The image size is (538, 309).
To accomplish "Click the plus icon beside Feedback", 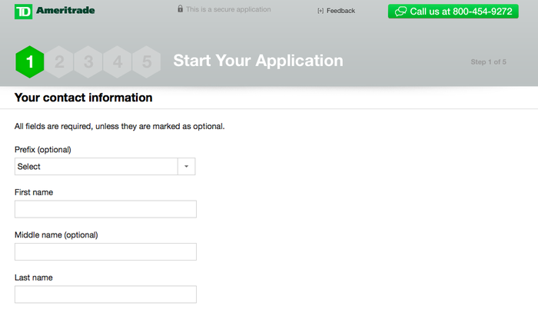I will (320, 11).
